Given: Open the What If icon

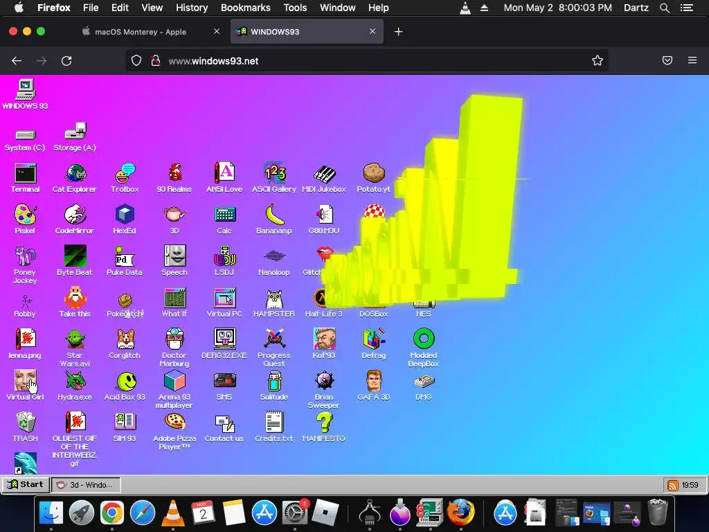Looking at the screenshot, I should (174, 303).
